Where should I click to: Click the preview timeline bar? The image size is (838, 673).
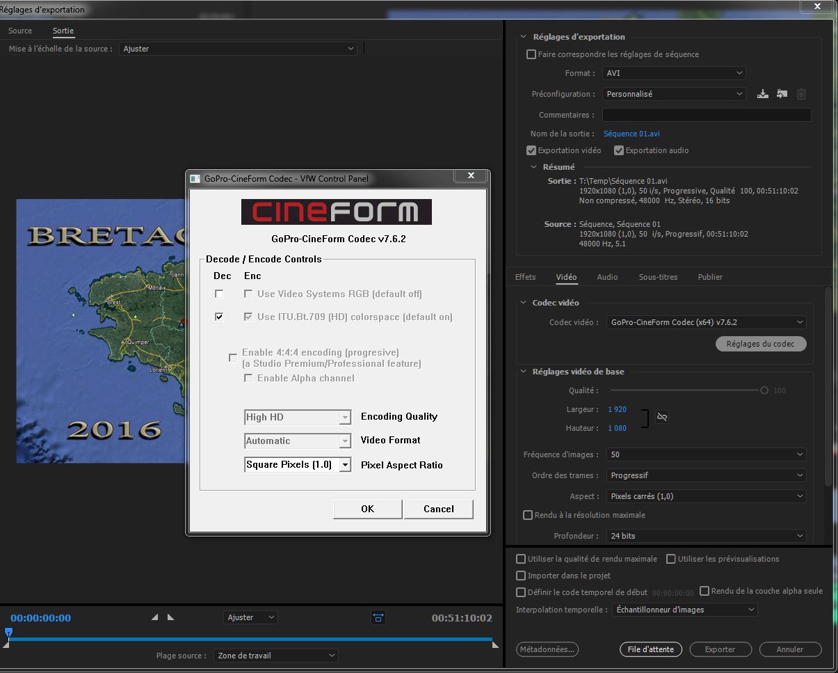point(250,639)
